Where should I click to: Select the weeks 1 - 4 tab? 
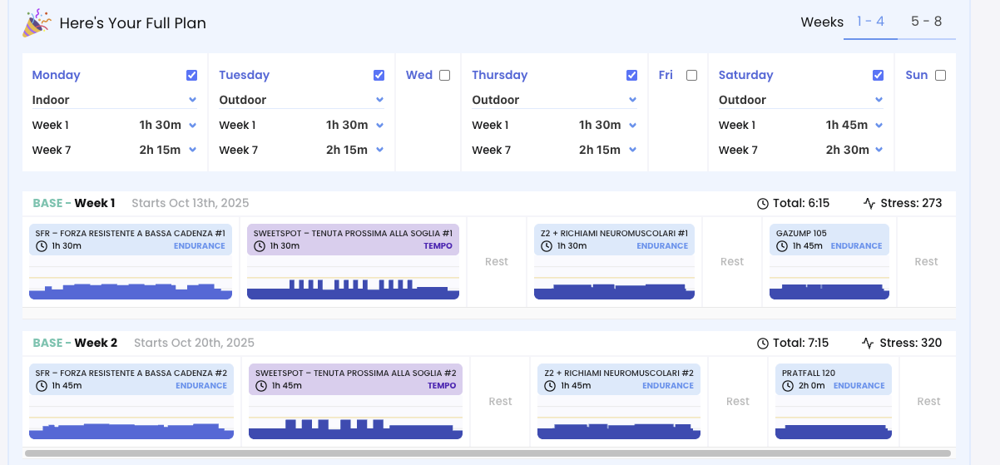coord(870,22)
